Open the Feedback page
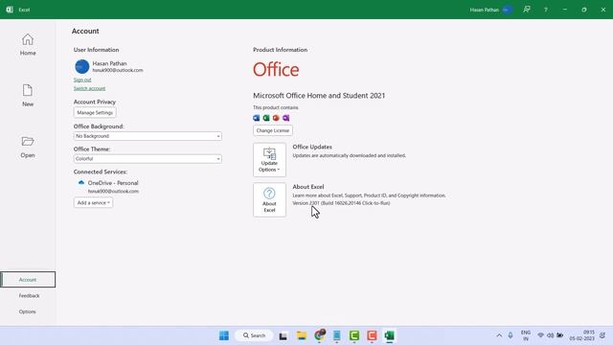This screenshot has width=613, height=345. pos(29,296)
